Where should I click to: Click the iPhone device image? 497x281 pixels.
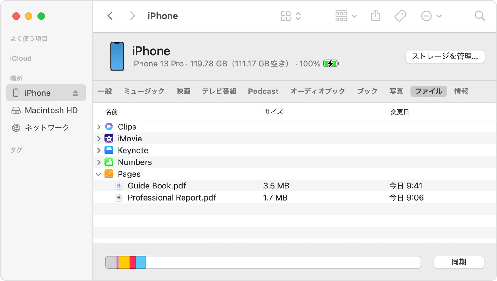point(117,56)
